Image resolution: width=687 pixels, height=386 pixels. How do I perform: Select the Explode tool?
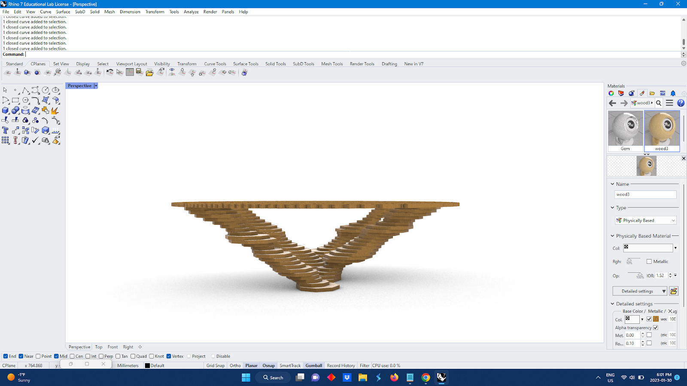click(x=55, y=111)
